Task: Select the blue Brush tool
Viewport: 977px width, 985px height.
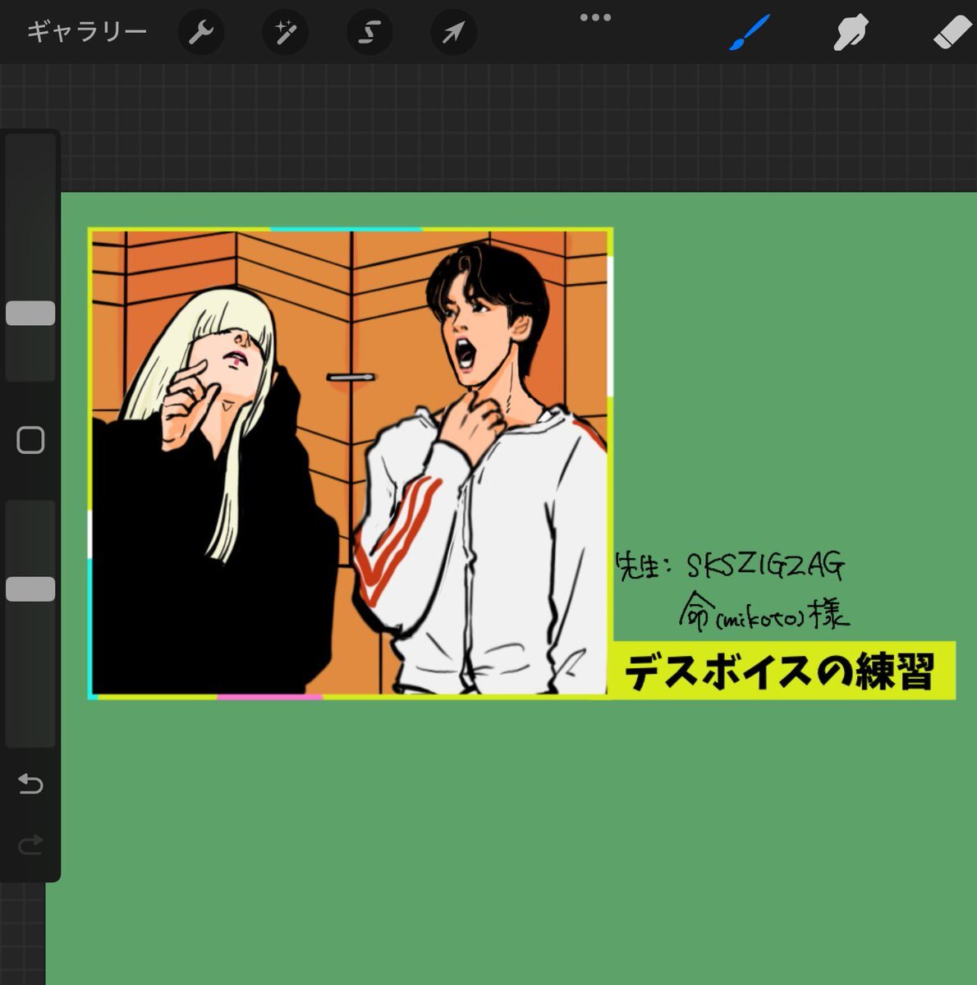Action: click(749, 33)
